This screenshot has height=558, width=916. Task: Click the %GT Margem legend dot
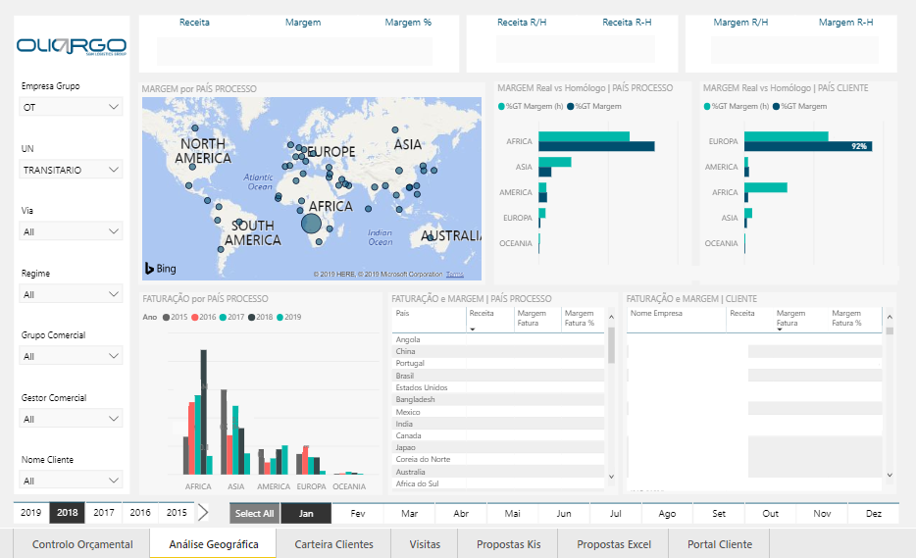pyautogui.click(x=570, y=106)
